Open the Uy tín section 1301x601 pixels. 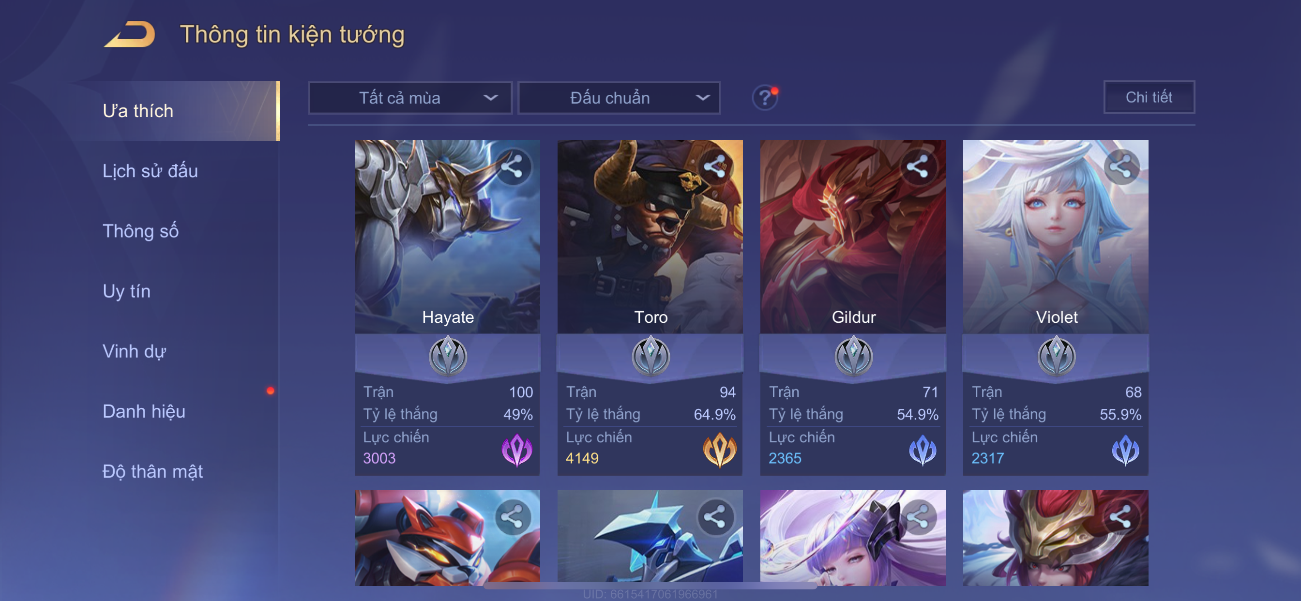pyautogui.click(x=126, y=291)
